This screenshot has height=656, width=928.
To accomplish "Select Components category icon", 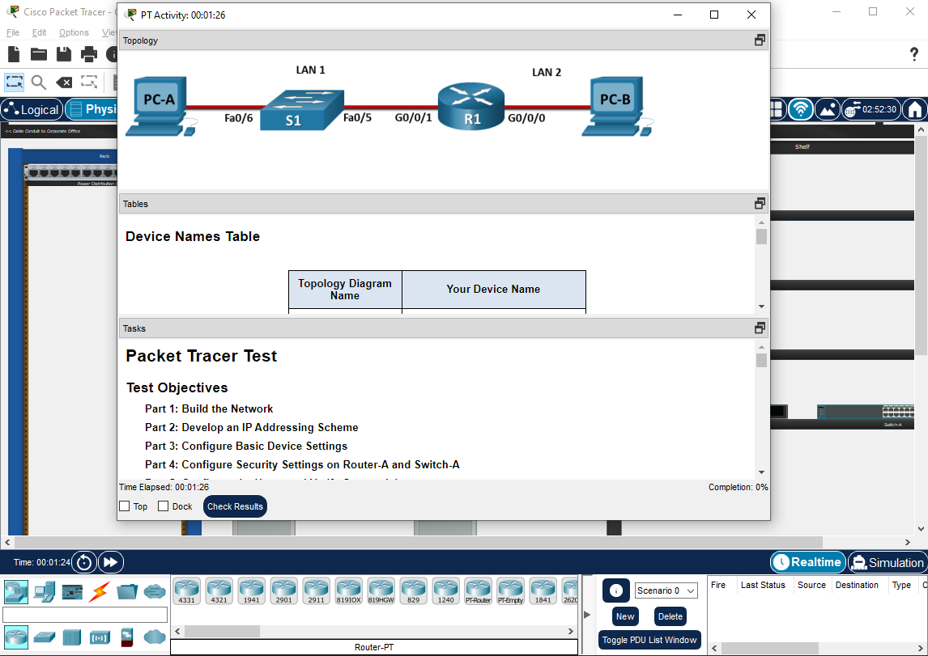I will 71,591.
